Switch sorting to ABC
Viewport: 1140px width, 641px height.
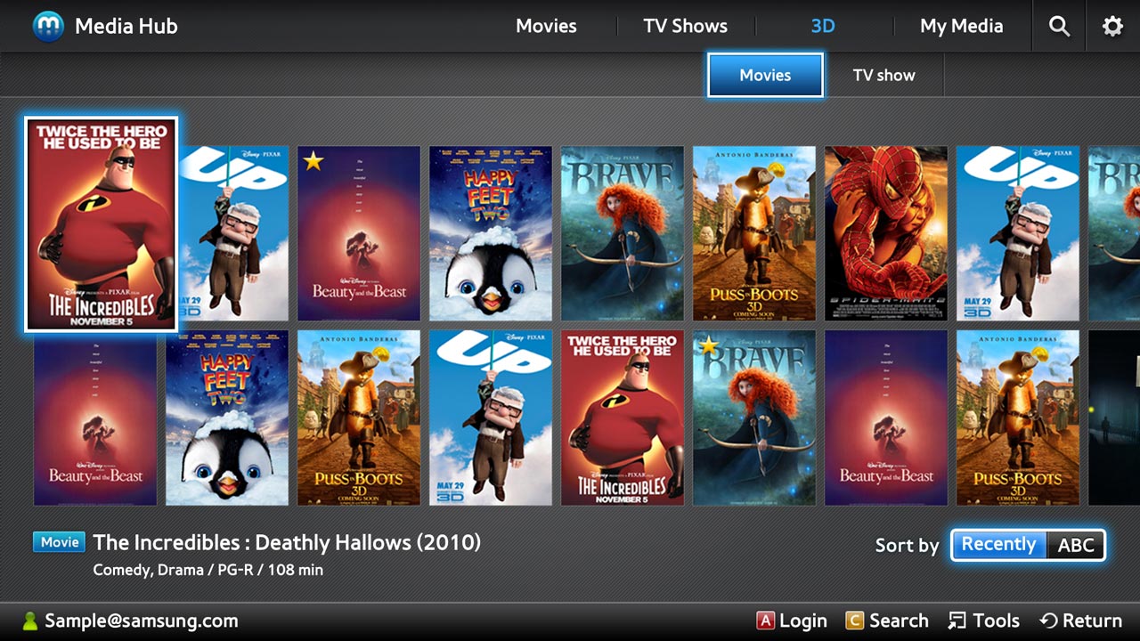[1075, 545]
